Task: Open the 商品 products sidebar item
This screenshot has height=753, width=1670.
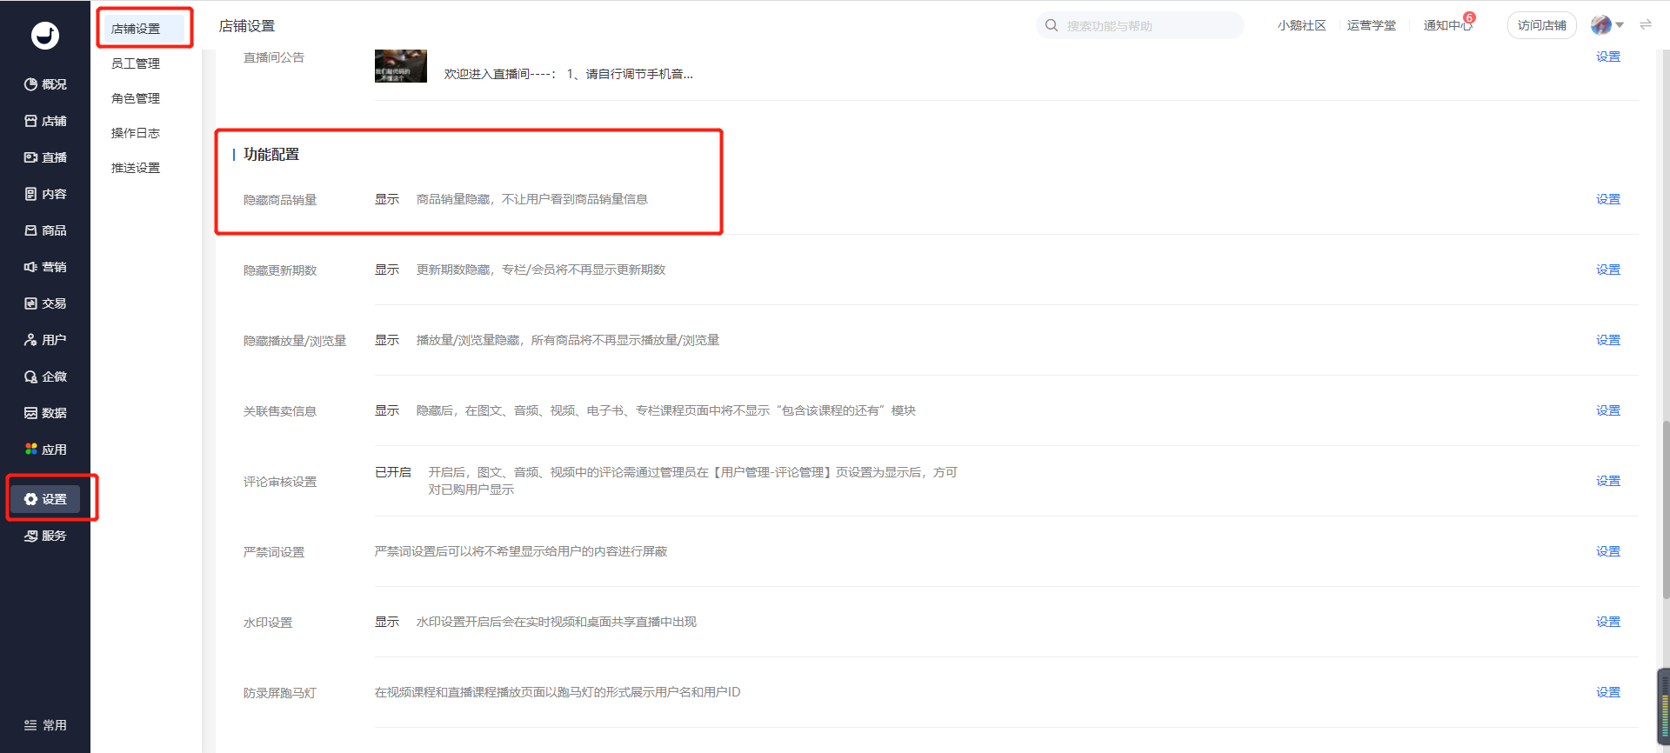Action: click(x=45, y=230)
